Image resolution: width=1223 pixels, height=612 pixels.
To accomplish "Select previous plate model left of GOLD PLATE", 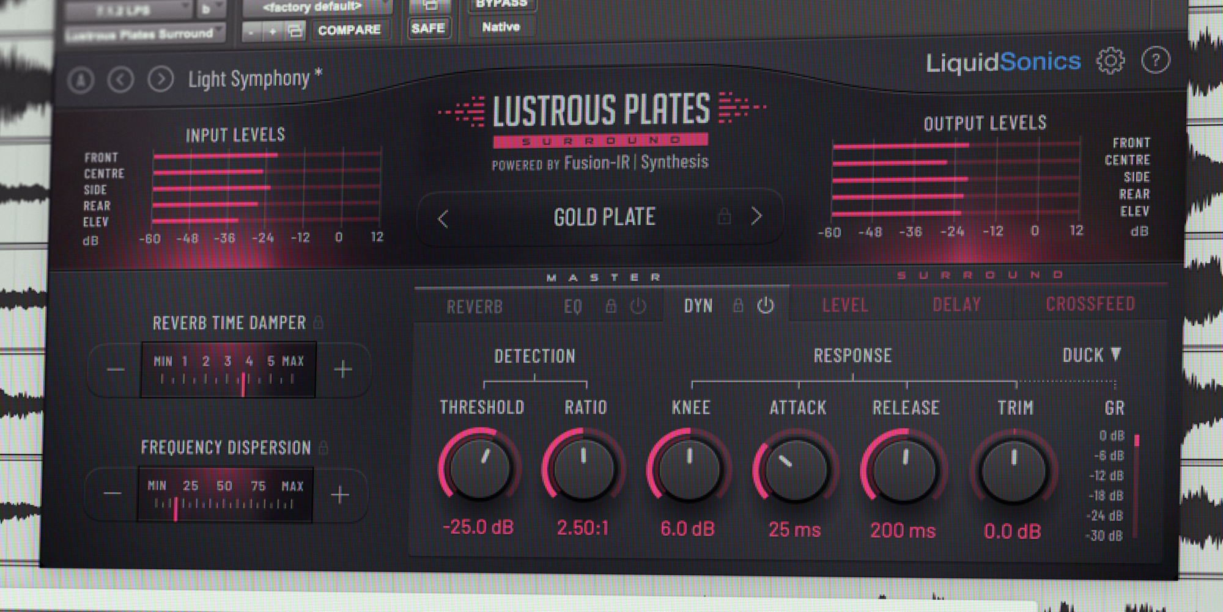I will 443,218.
